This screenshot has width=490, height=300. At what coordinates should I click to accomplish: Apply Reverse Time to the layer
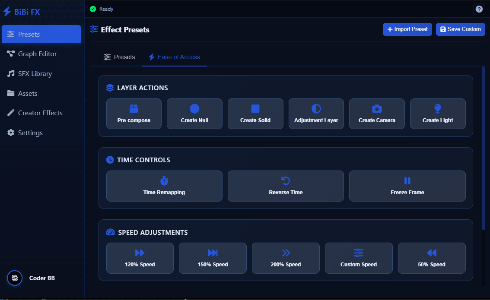(286, 186)
